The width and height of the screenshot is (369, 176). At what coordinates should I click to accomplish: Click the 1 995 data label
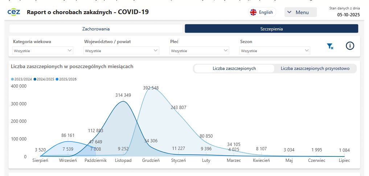coord(317,150)
